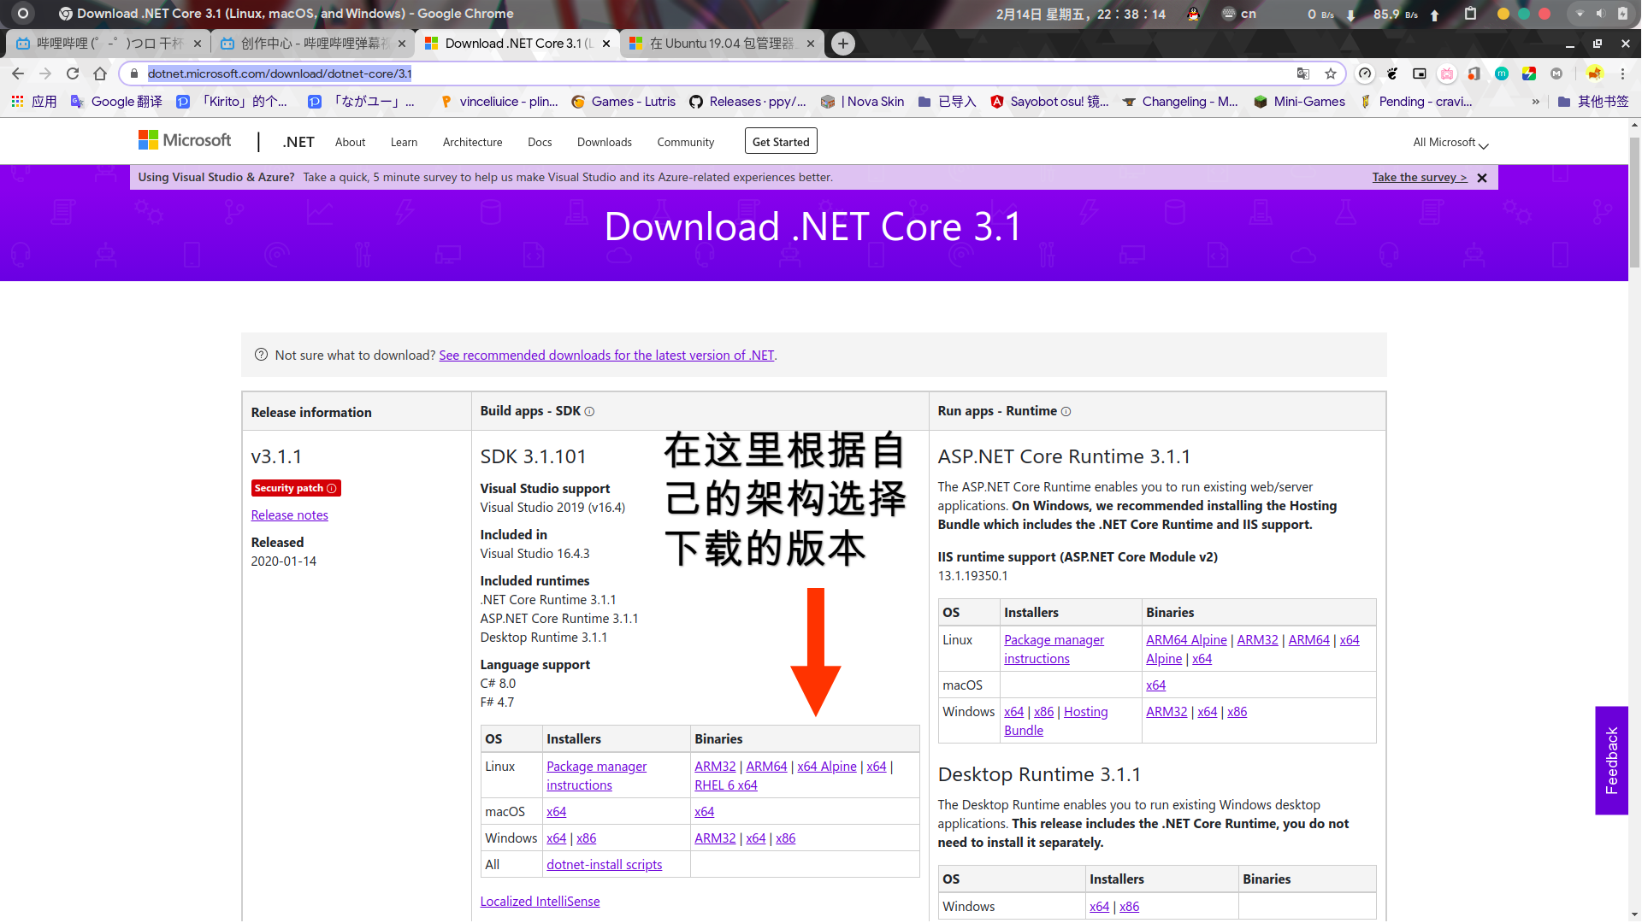
Task: Click the forward navigation arrow
Action: coord(45,73)
